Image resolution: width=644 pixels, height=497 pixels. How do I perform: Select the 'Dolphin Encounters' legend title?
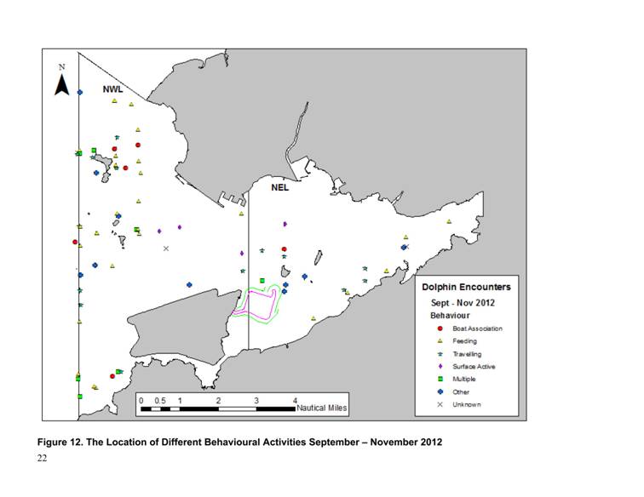[466, 287]
